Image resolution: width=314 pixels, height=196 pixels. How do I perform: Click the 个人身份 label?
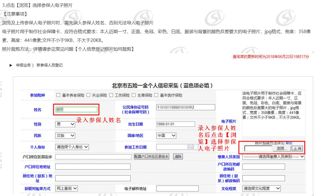click(x=37, y=147)
